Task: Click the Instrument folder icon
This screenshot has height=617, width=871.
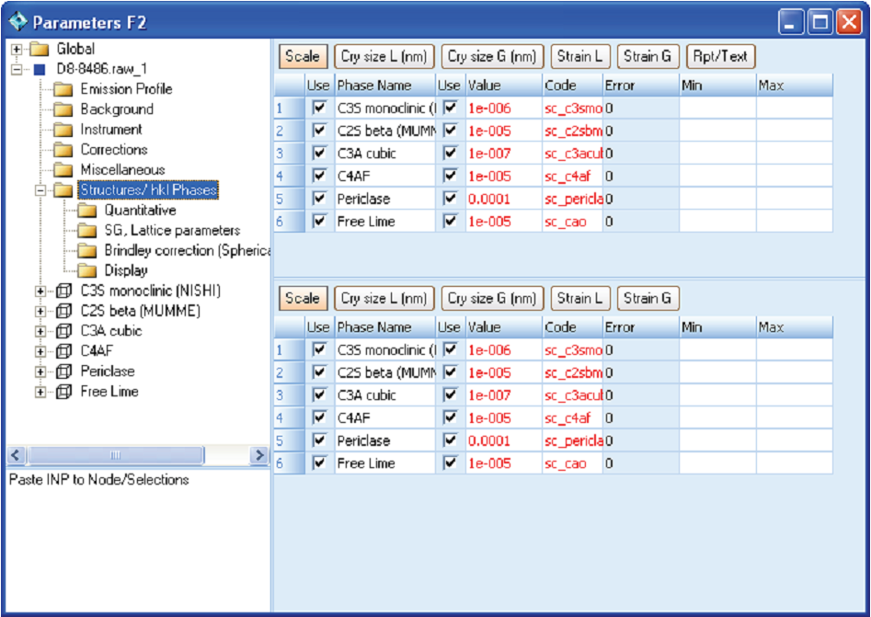Action: (x=63, y=130)
